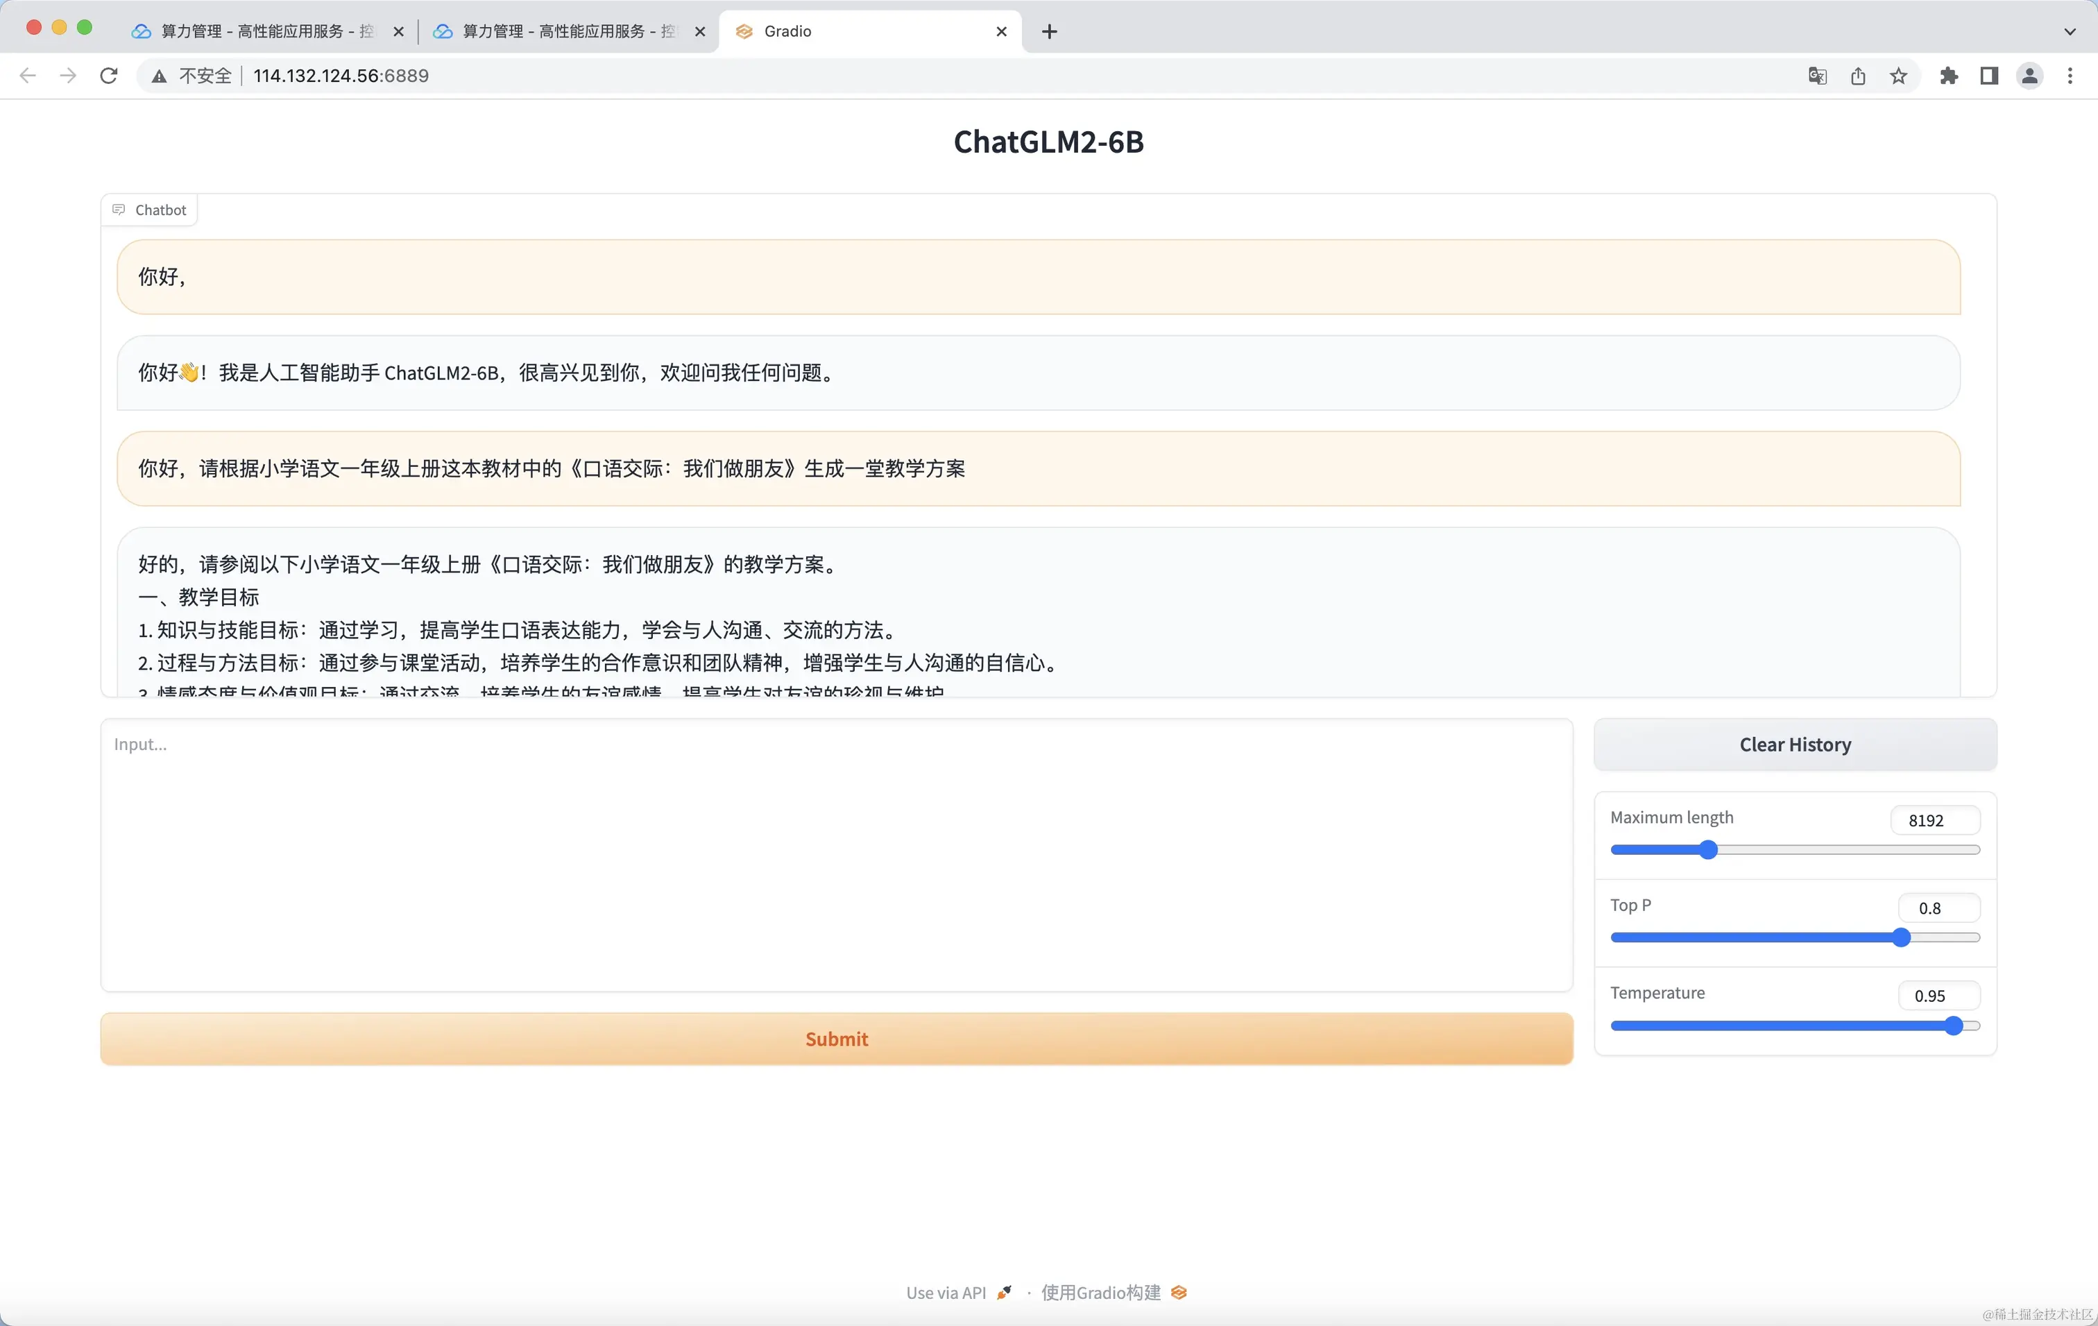Click the share page icon
This screenshot has height=1326, width=2098.
[1857, 76]
